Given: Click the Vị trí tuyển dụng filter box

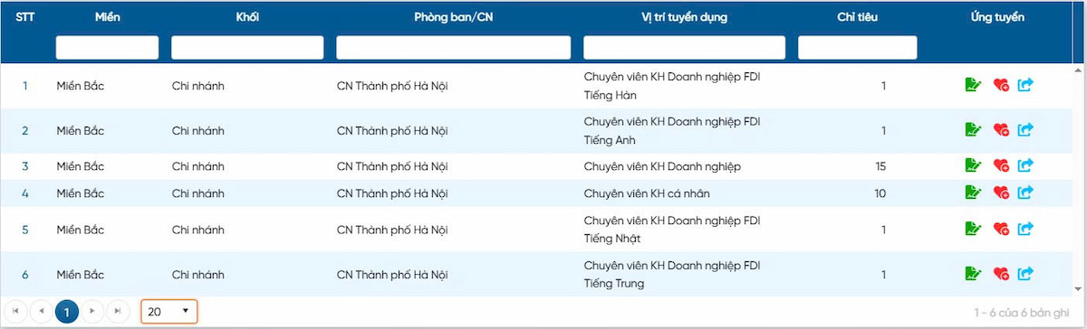Looking at the screenshot, I should (x=684, y=47).
